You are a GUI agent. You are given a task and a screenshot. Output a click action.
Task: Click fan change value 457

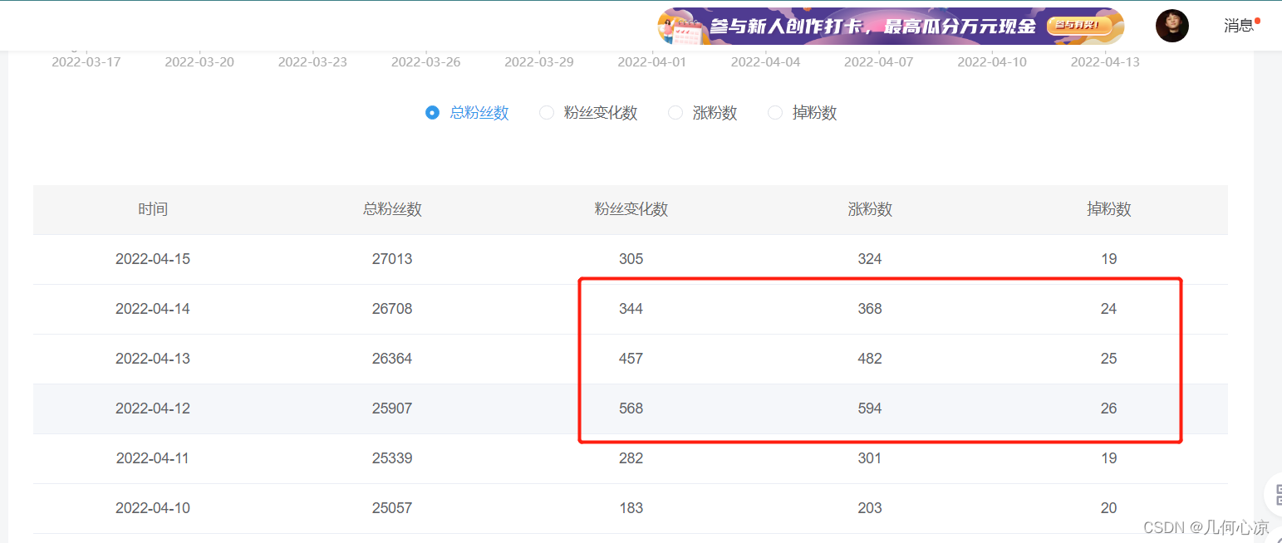[x=631, y=359]
